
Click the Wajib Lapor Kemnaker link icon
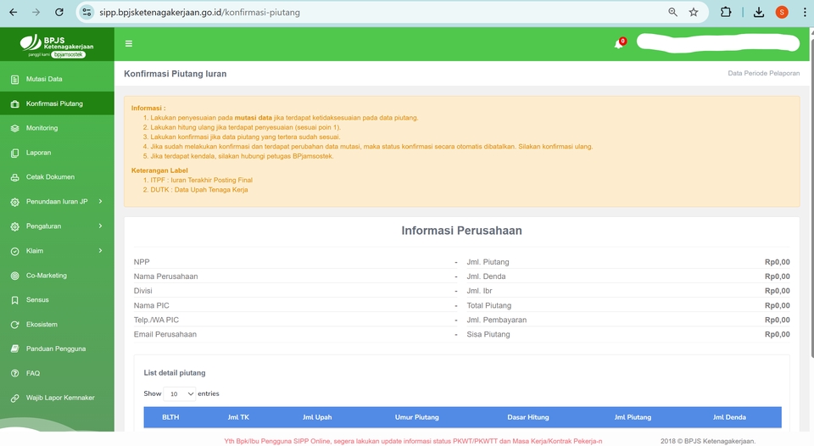tap(15, 399)
